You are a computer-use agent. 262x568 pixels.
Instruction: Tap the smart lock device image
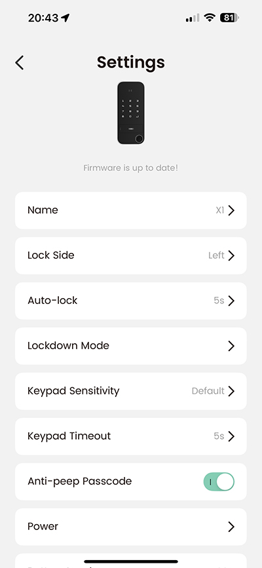coord(131,113)
